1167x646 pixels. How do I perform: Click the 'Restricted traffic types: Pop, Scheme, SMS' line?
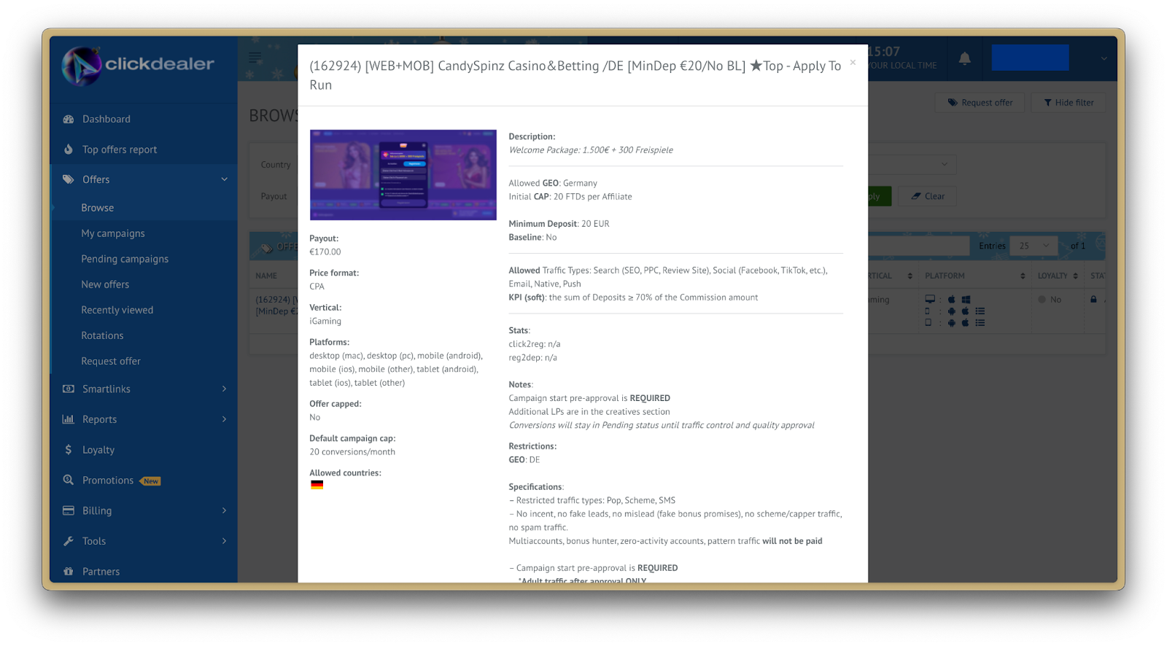pos(592,501)
